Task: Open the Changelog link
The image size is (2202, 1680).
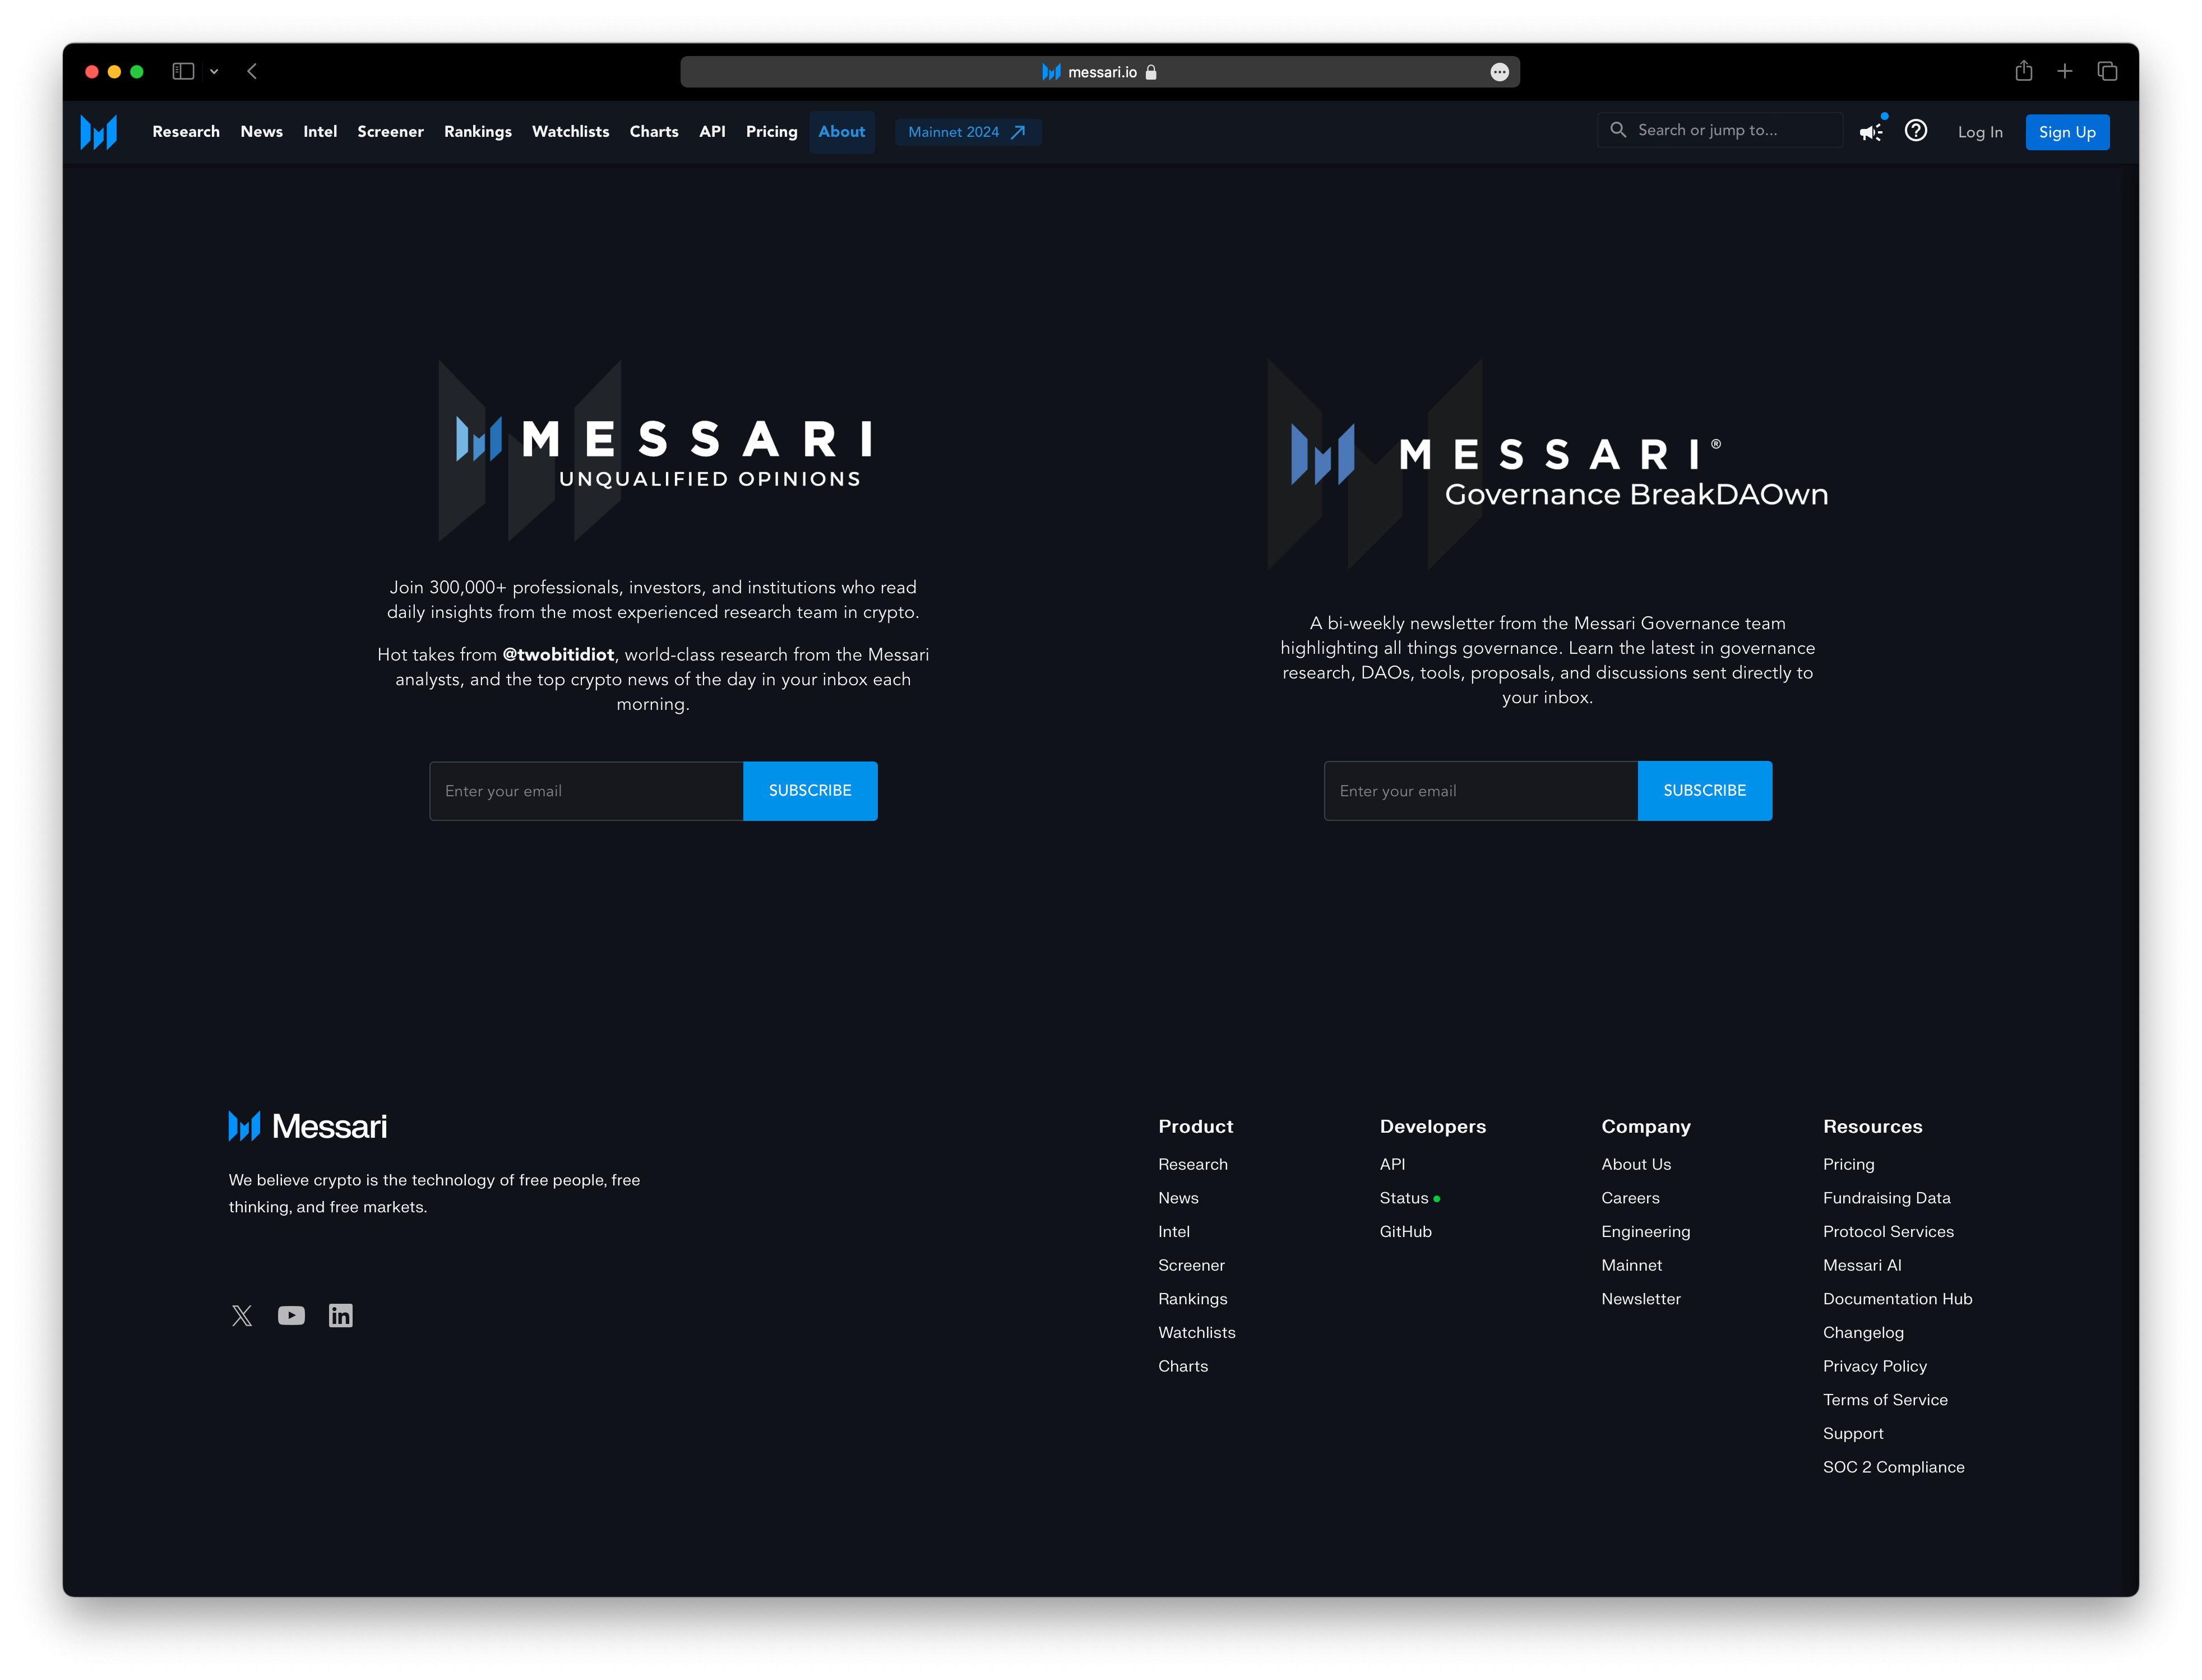Action: click(1863, 1333)
